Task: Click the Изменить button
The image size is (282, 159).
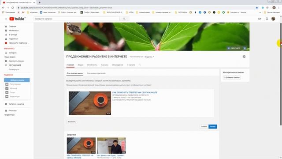Action: [x=71, y=122]
